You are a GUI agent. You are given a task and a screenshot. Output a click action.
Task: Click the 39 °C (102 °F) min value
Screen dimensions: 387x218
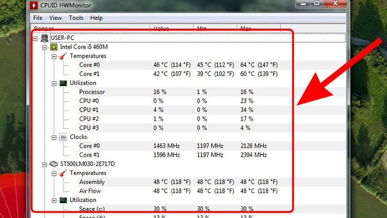point(215,74)
